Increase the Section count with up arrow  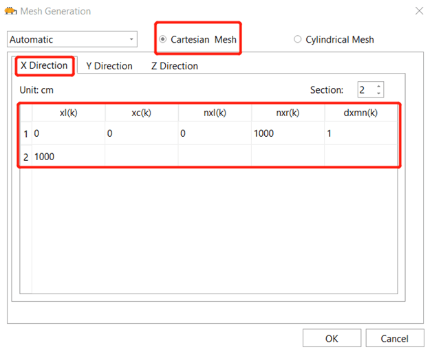[x=379, y=87]
